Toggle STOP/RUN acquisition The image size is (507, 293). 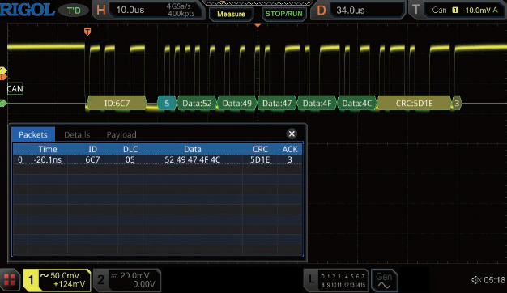pos(284,14)
